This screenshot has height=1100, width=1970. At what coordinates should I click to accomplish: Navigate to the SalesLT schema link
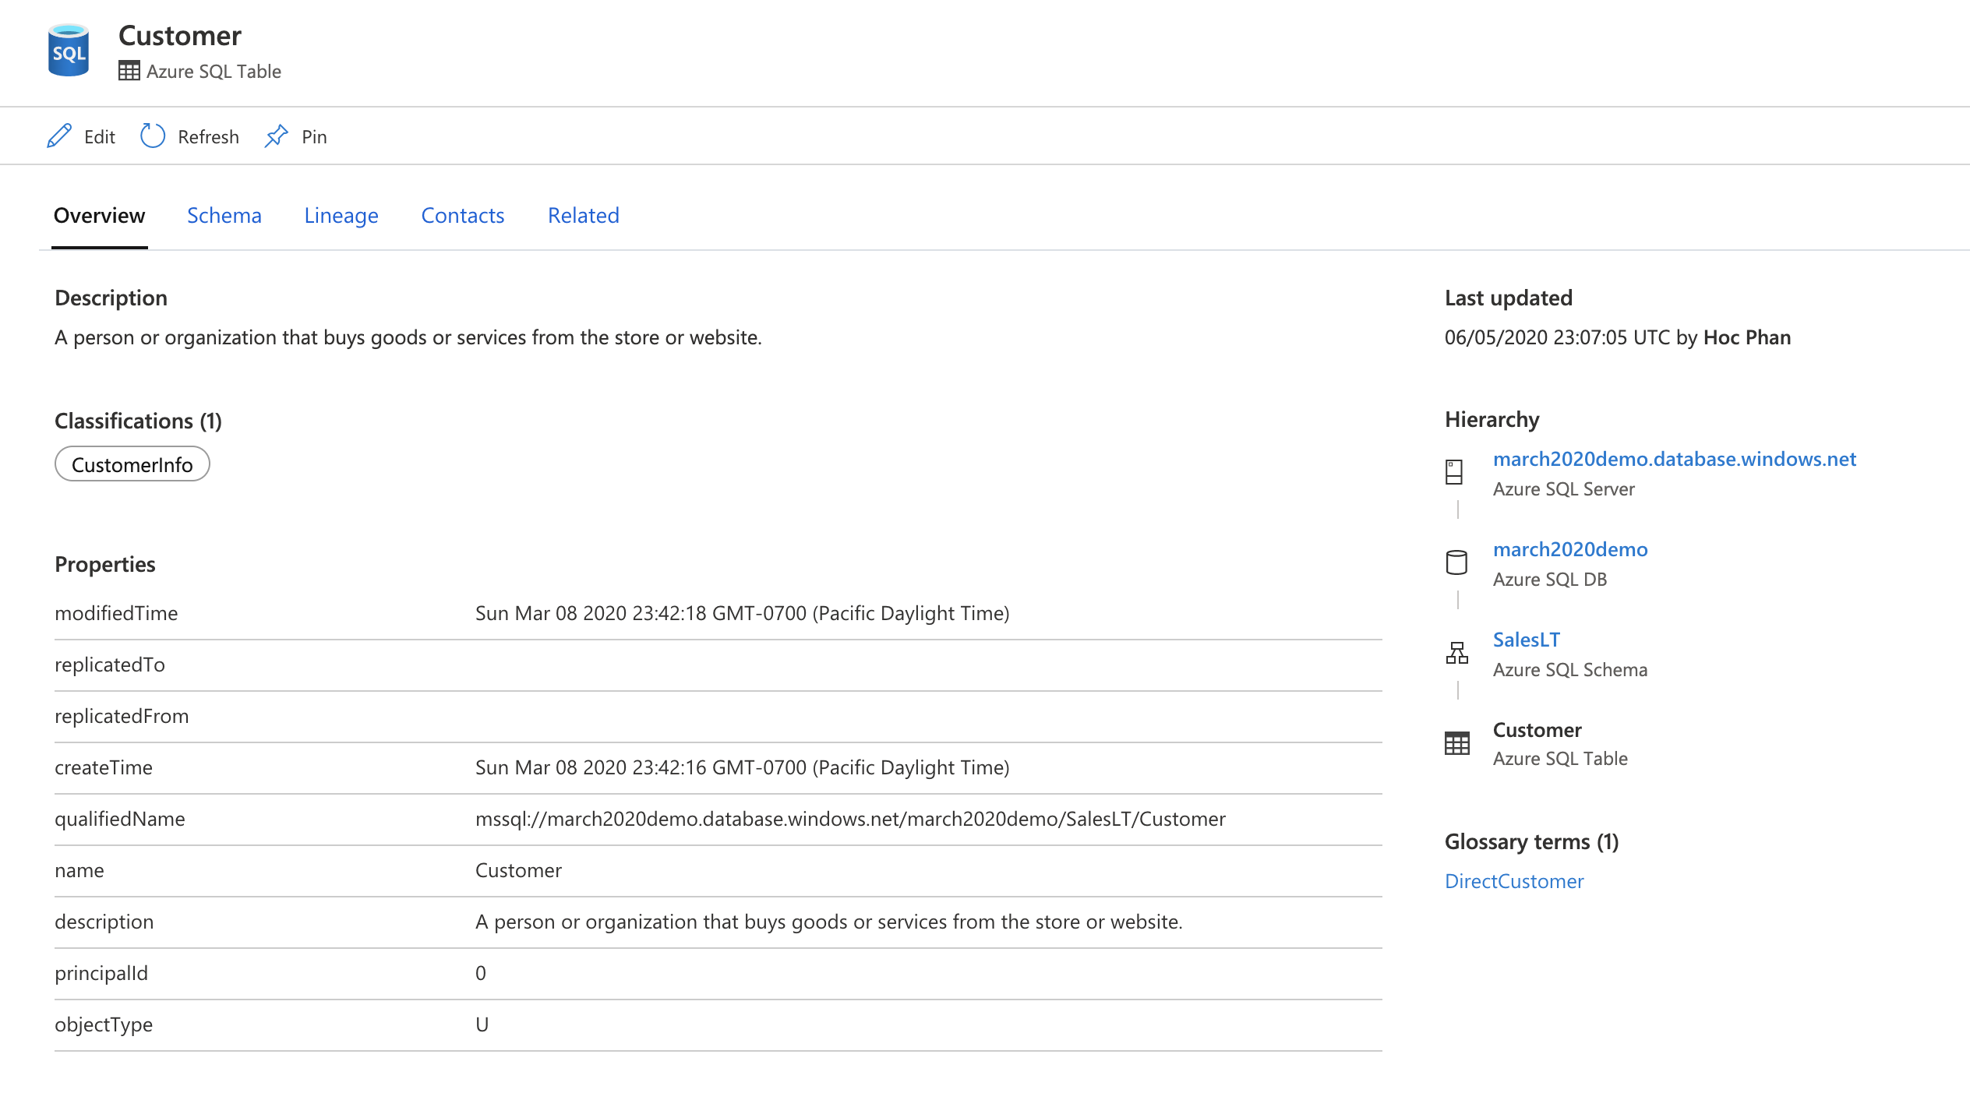coord(1526,640)
